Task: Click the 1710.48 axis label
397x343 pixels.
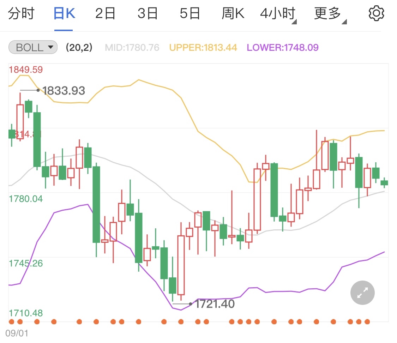Action: click(x=26, y=313)
